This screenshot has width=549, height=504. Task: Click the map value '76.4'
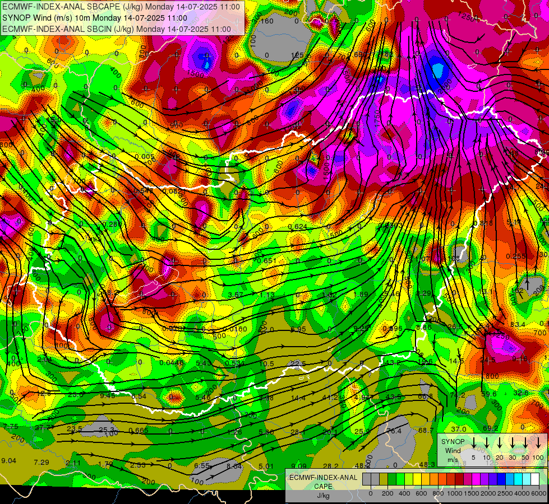click(x=394, y=431)
